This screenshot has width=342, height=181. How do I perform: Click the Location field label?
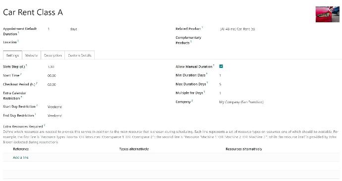(x=10, y=42)
